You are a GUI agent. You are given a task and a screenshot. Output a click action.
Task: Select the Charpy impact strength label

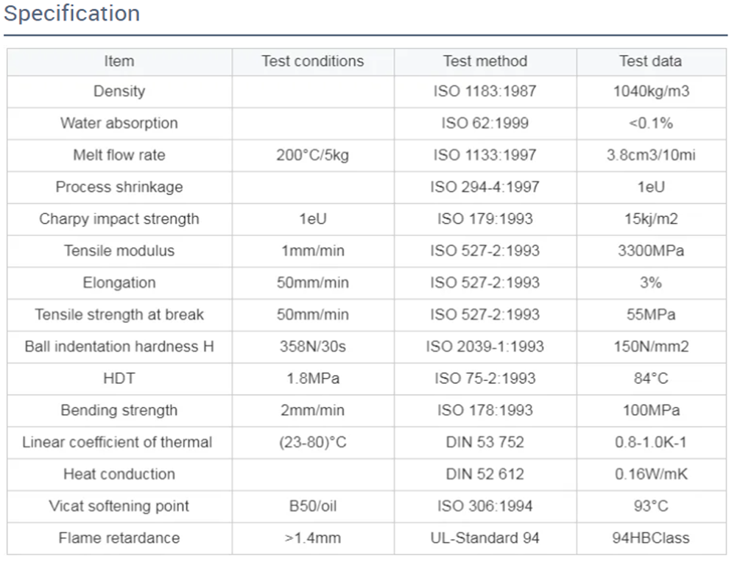[x=119, y=218]
